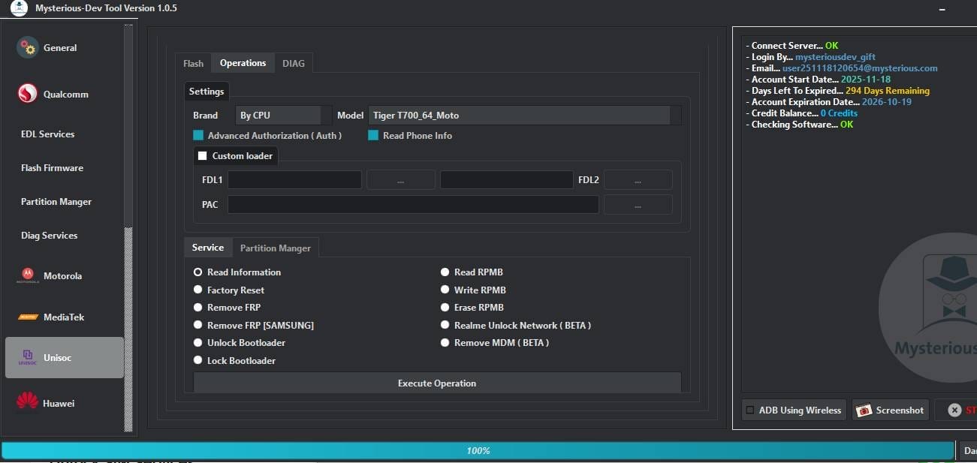Switch to the DIAG tab
This screenshot has height=463, width=977.
click(294, 63)
